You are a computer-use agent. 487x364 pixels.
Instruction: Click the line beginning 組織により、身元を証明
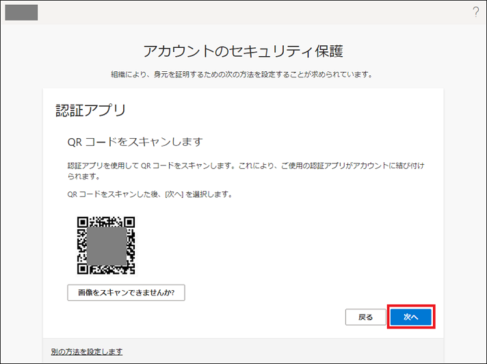tap(242, 75)
